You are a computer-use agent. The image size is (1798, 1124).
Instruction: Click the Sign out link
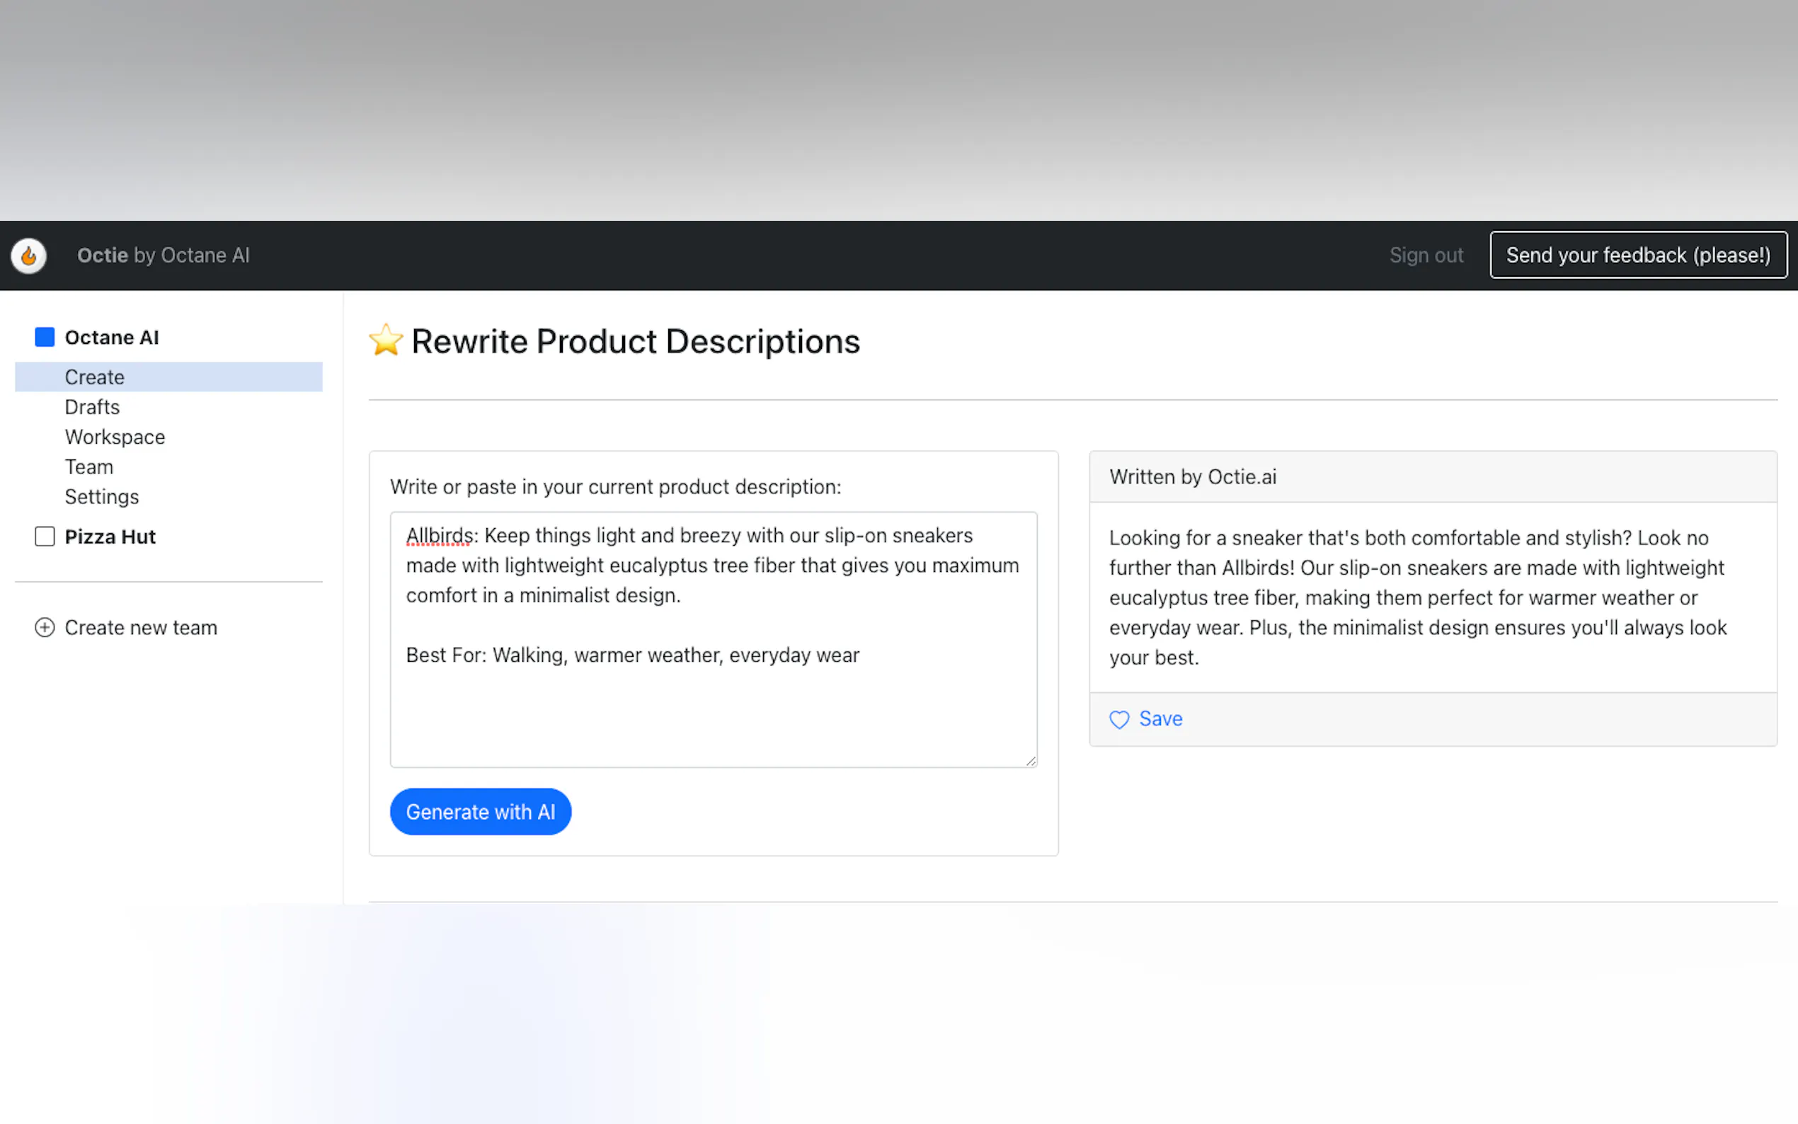click(x=1426, y=255)
